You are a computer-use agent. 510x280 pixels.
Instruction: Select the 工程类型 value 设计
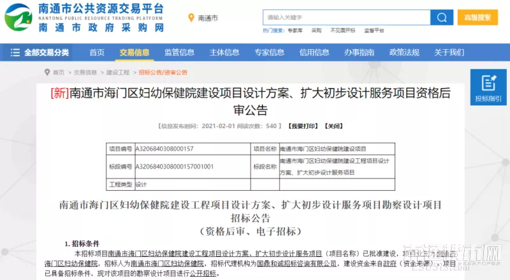(x=141, y=184)
